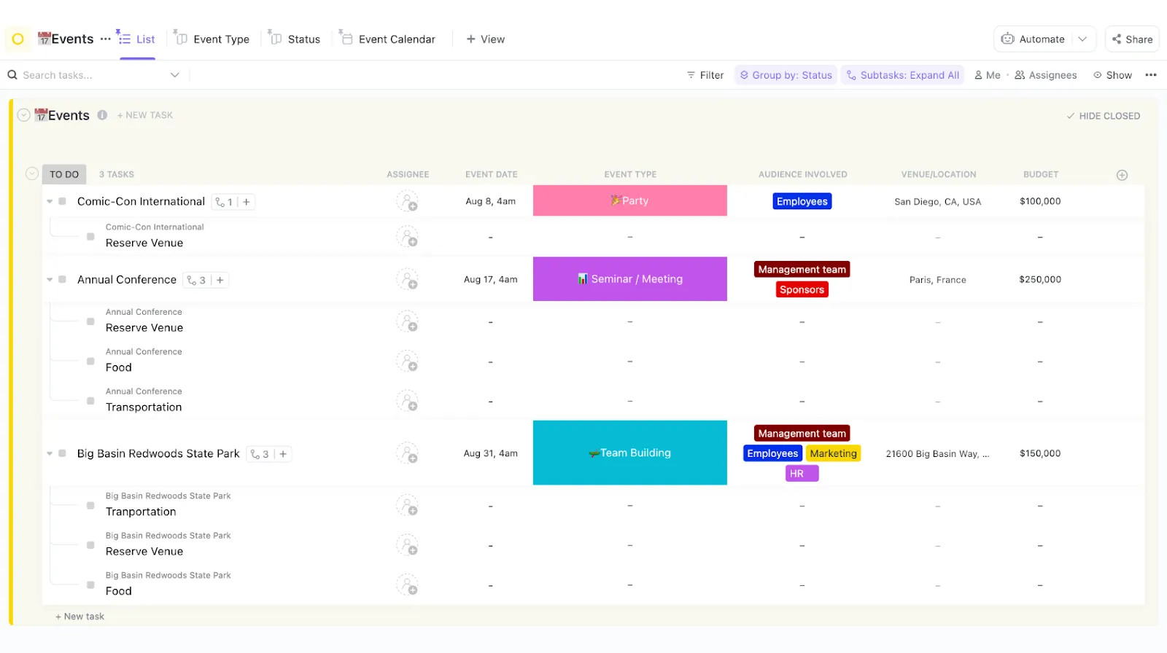Collapse Annual Conference subtasks
The width and height of the screenshot is (1167, 653).
50,279
